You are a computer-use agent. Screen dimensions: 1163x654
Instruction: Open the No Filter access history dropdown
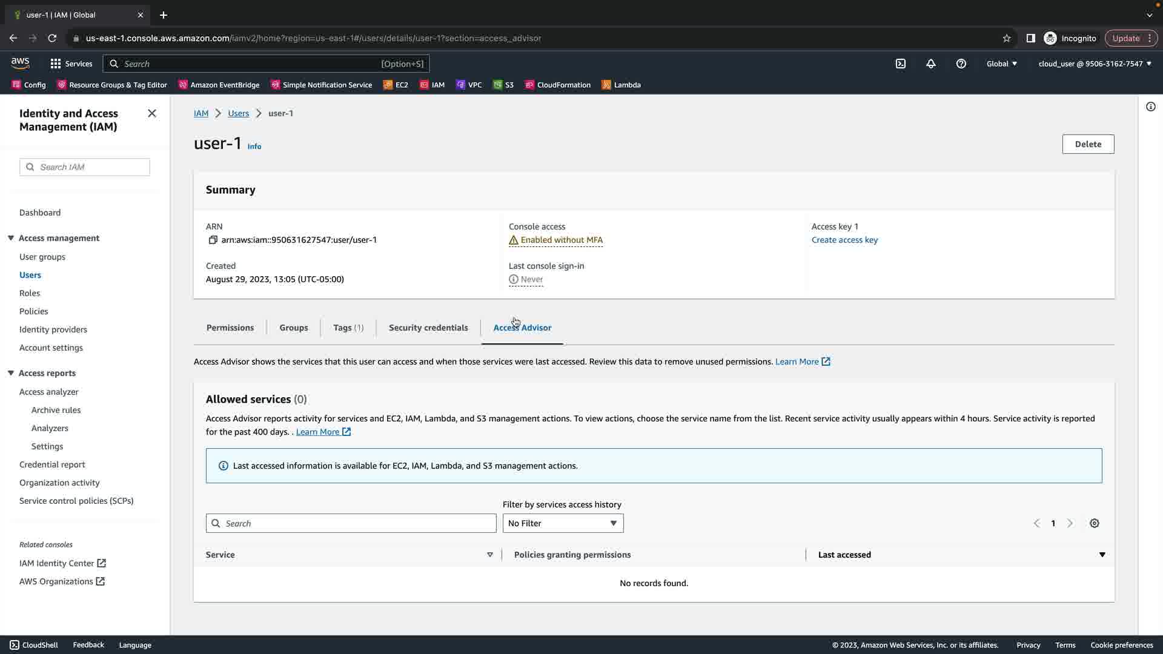(562, 523)
